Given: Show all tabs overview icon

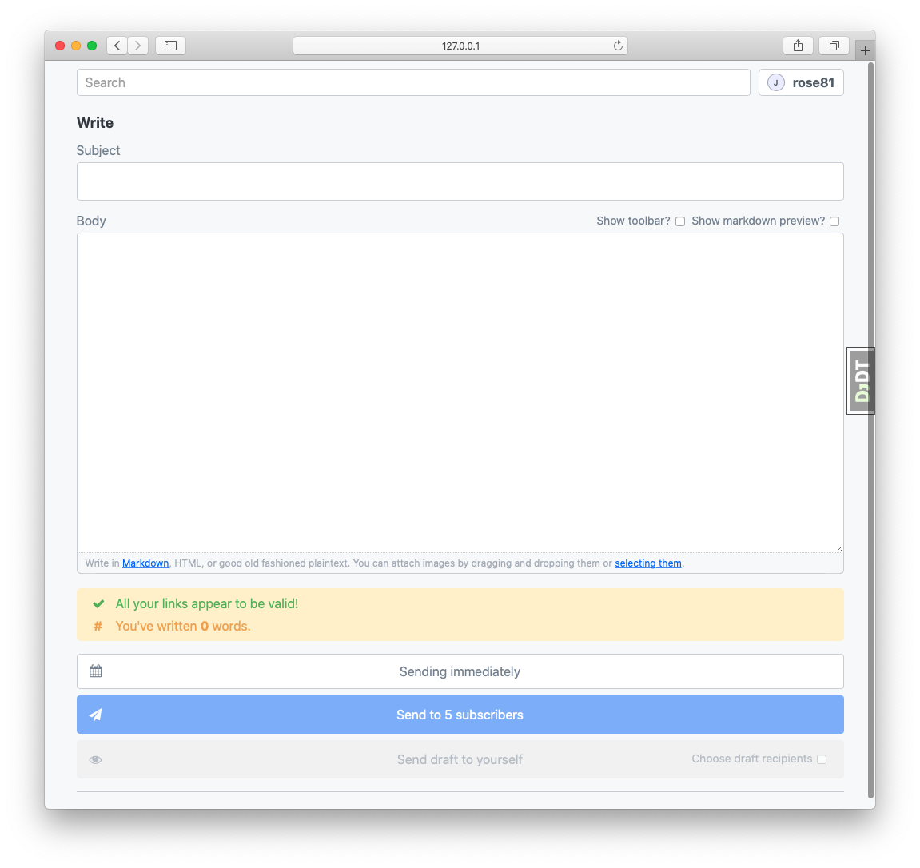Looking at the screenshot, I should (x=834, y=46).
